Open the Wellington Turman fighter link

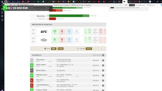[42, 75]
